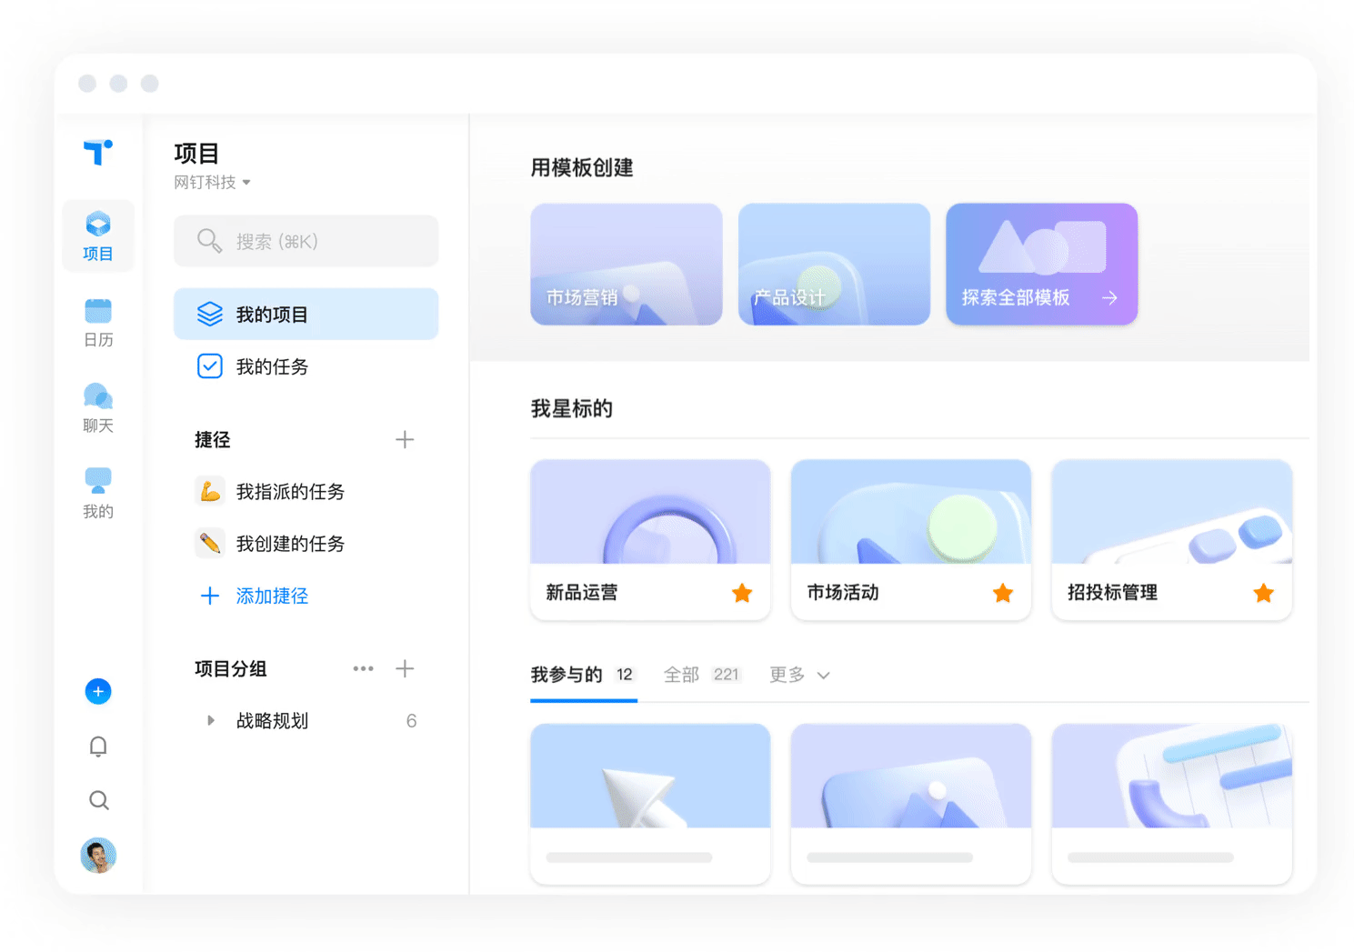
Task: Open the 网钉科技 organization dropdown
Action: tap(213, 183)
